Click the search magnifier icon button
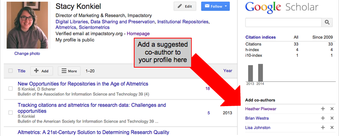The width and height of the screenshot is (339, 136). (327, 22)
